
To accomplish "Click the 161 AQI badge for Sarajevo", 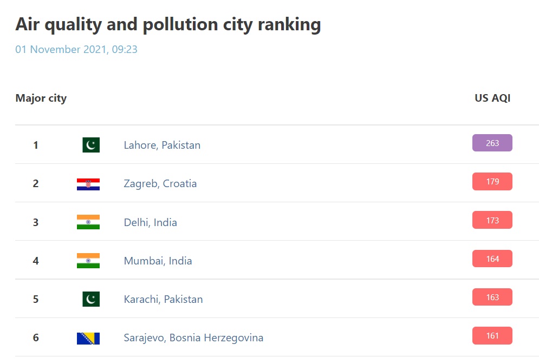I will coord(492,335).
